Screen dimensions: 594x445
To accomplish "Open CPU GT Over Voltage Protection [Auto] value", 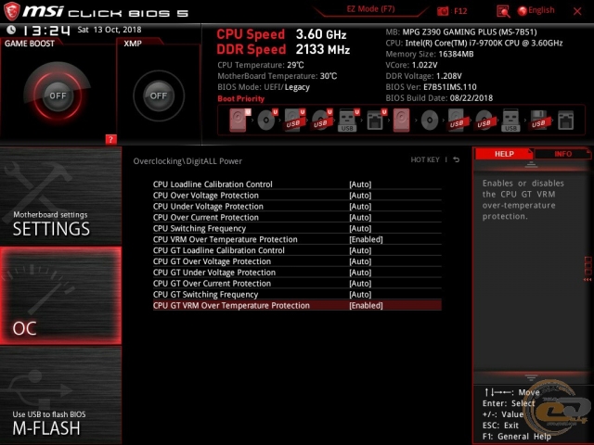I will pyautogui.click(x=360, y=261).
